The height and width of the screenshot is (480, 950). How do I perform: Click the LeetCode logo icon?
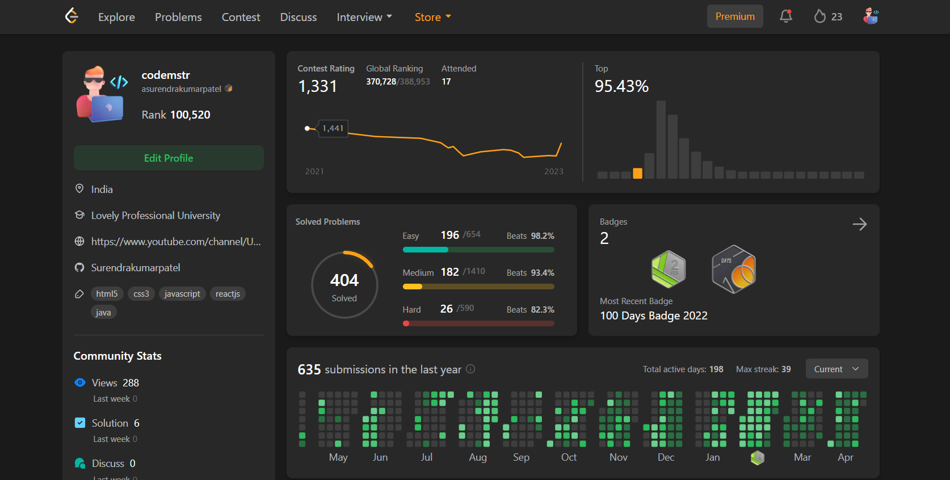click(x=72, y=16)
